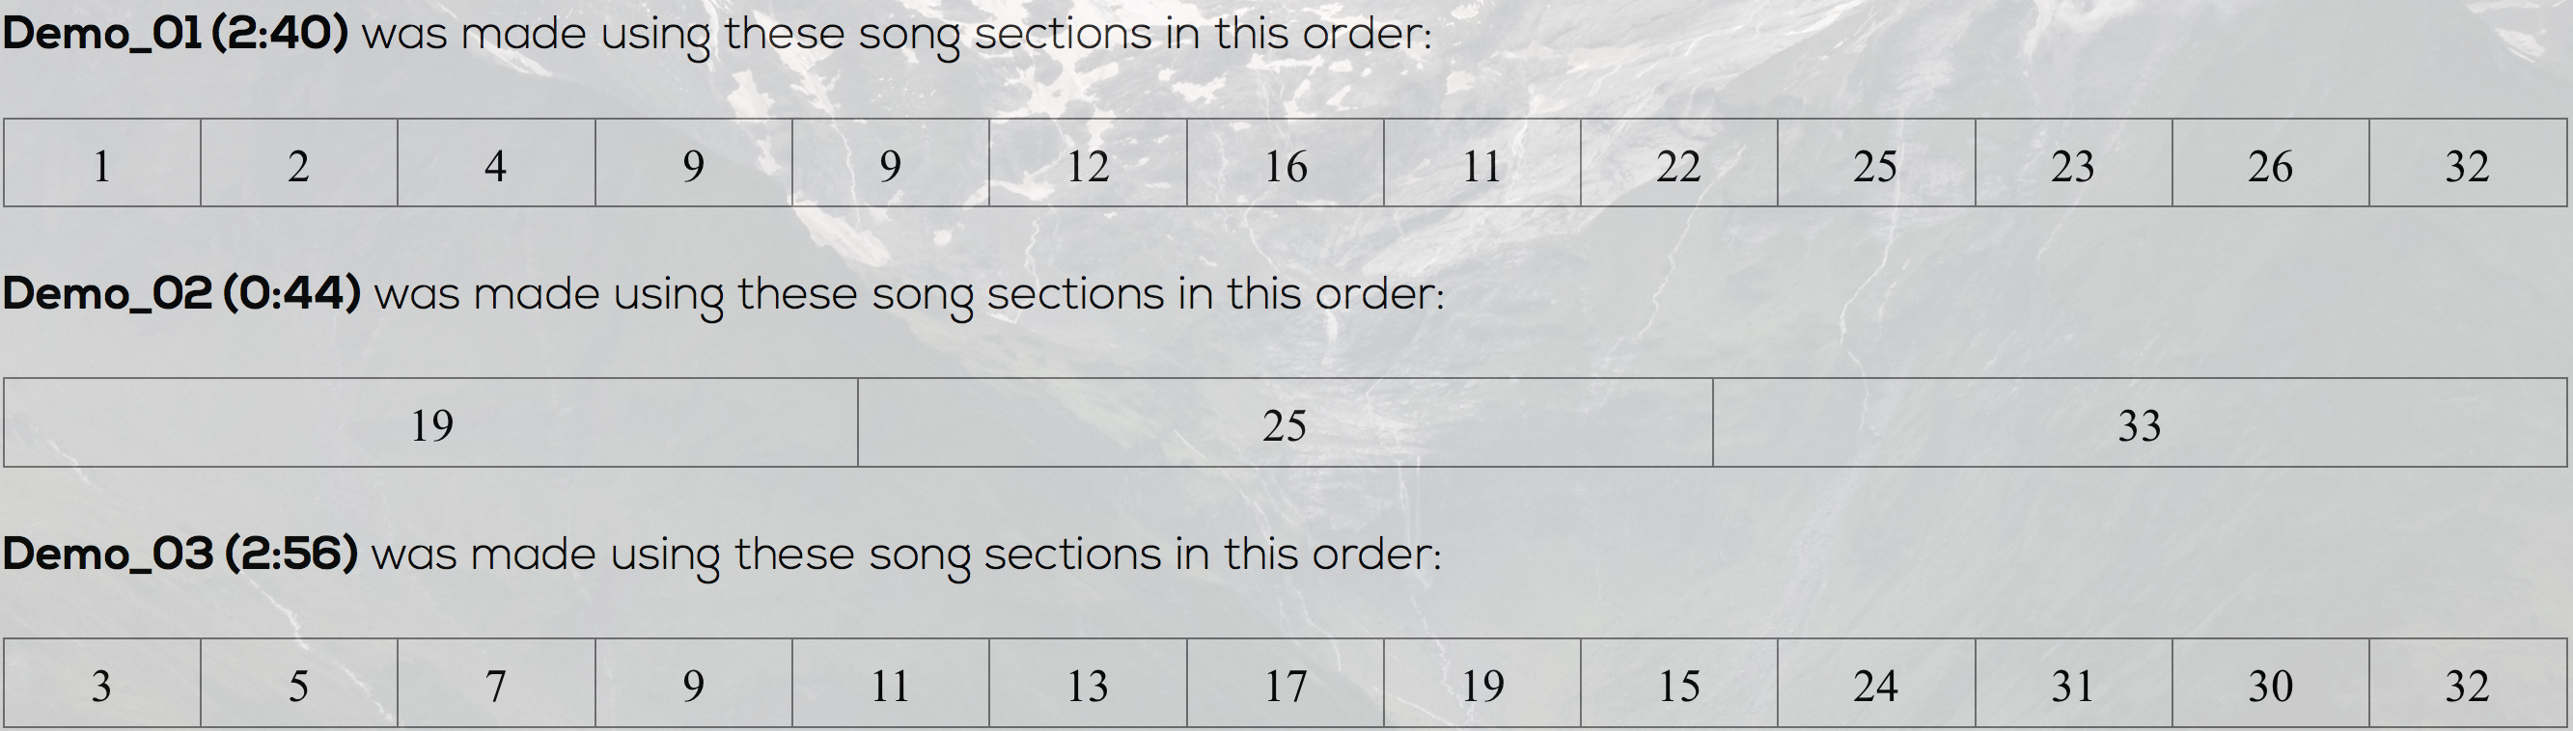Select section 23 in Demo_01 row
2573x731 pixels.
point(2074,163)
